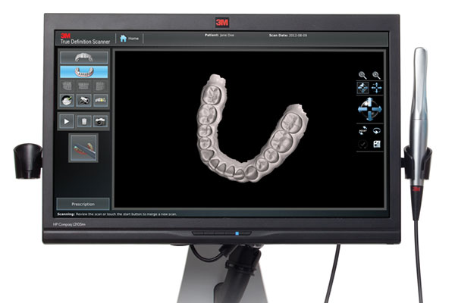Click the right zoom magnifier icon
Viewport: 455px width, 303px height.
coord(376,76)
